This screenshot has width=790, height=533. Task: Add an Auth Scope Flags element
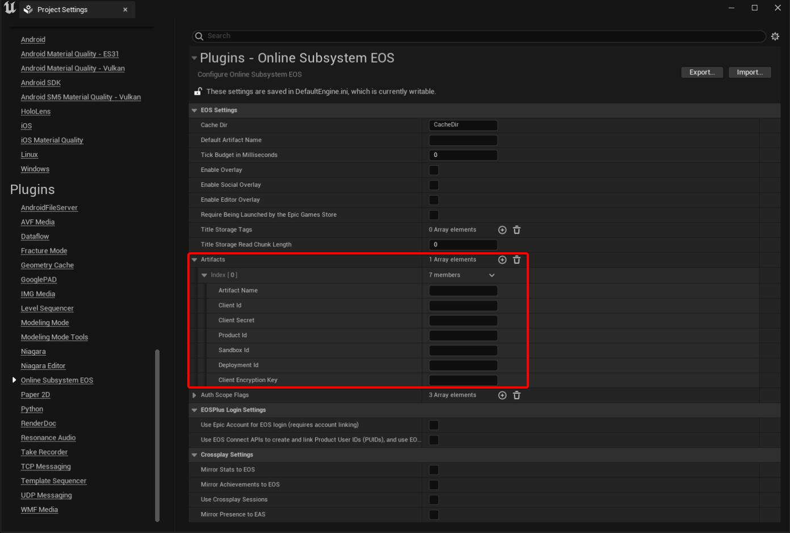pyautogui.click(x=502, y=395)
